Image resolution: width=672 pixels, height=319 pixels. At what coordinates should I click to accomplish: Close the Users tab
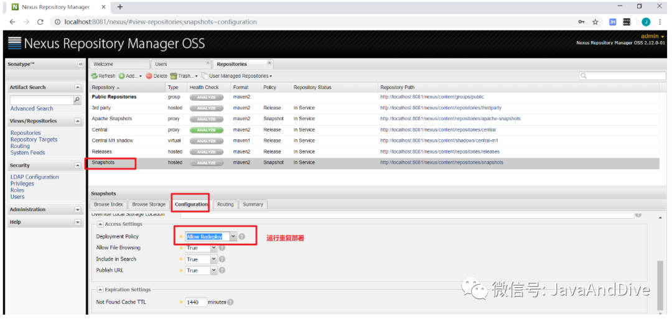point(207,63)
